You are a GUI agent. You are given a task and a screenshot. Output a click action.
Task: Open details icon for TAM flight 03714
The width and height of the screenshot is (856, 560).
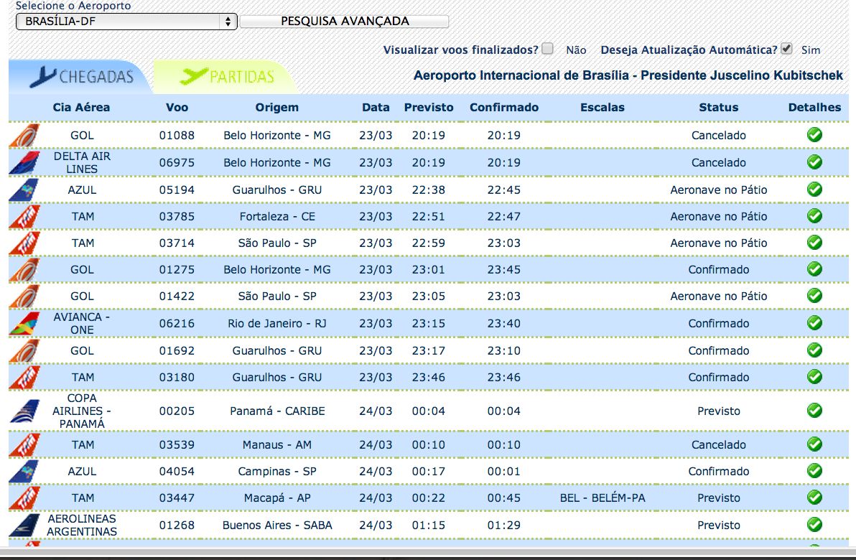pos(814,243)
